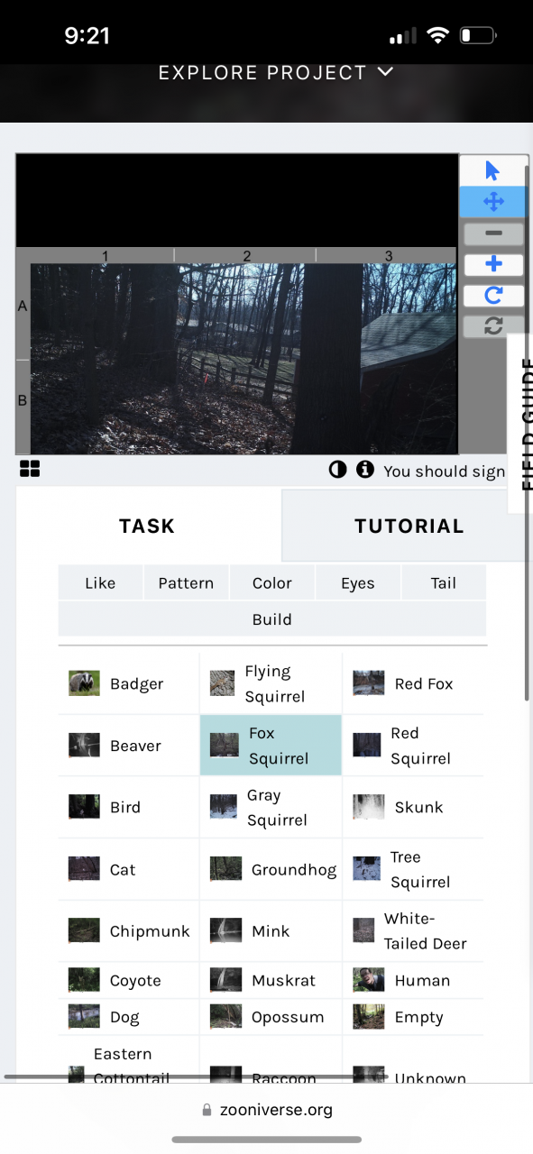Select the Red Fox species option

tap(413, 683)
